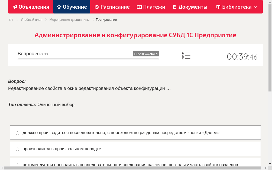Click the question progress bar
Viewport: 272px width, 170px height.
(88, 59)
